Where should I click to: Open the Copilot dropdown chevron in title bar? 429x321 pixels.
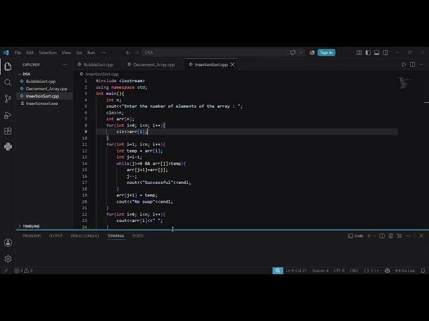point(301,52)
